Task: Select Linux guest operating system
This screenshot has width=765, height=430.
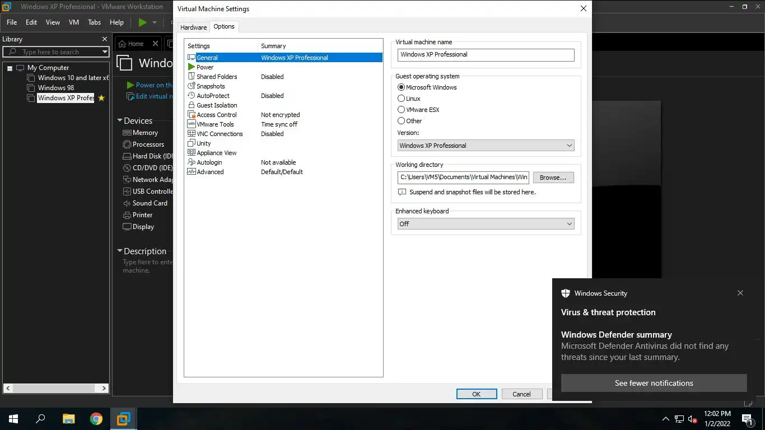Action: click(401, 99)
